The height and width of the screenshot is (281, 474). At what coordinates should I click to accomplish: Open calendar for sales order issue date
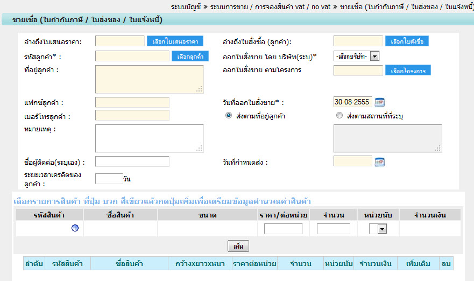click(x=380, y=102)
